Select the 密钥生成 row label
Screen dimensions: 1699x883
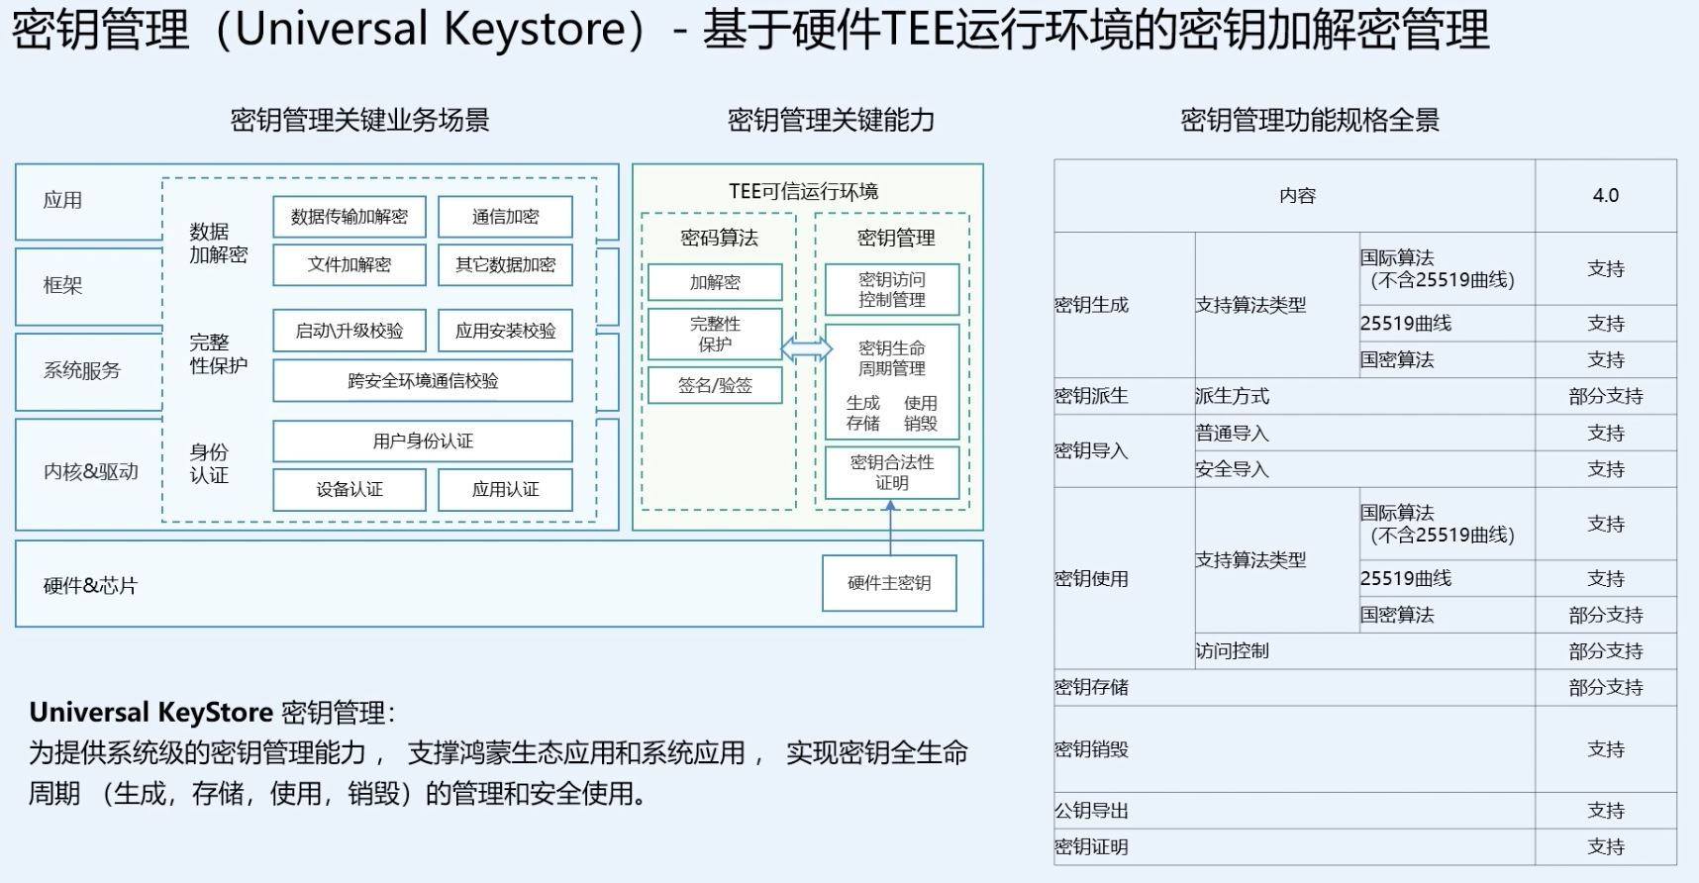pyautogui.click(x=1091, y=305)
